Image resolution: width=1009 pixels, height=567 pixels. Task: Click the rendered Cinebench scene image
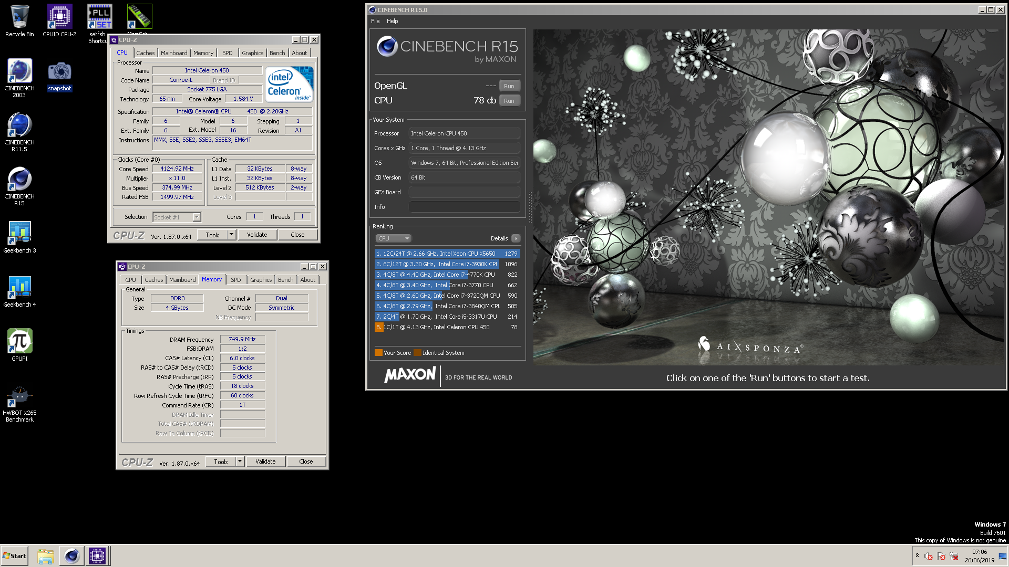tap(768, 197)
